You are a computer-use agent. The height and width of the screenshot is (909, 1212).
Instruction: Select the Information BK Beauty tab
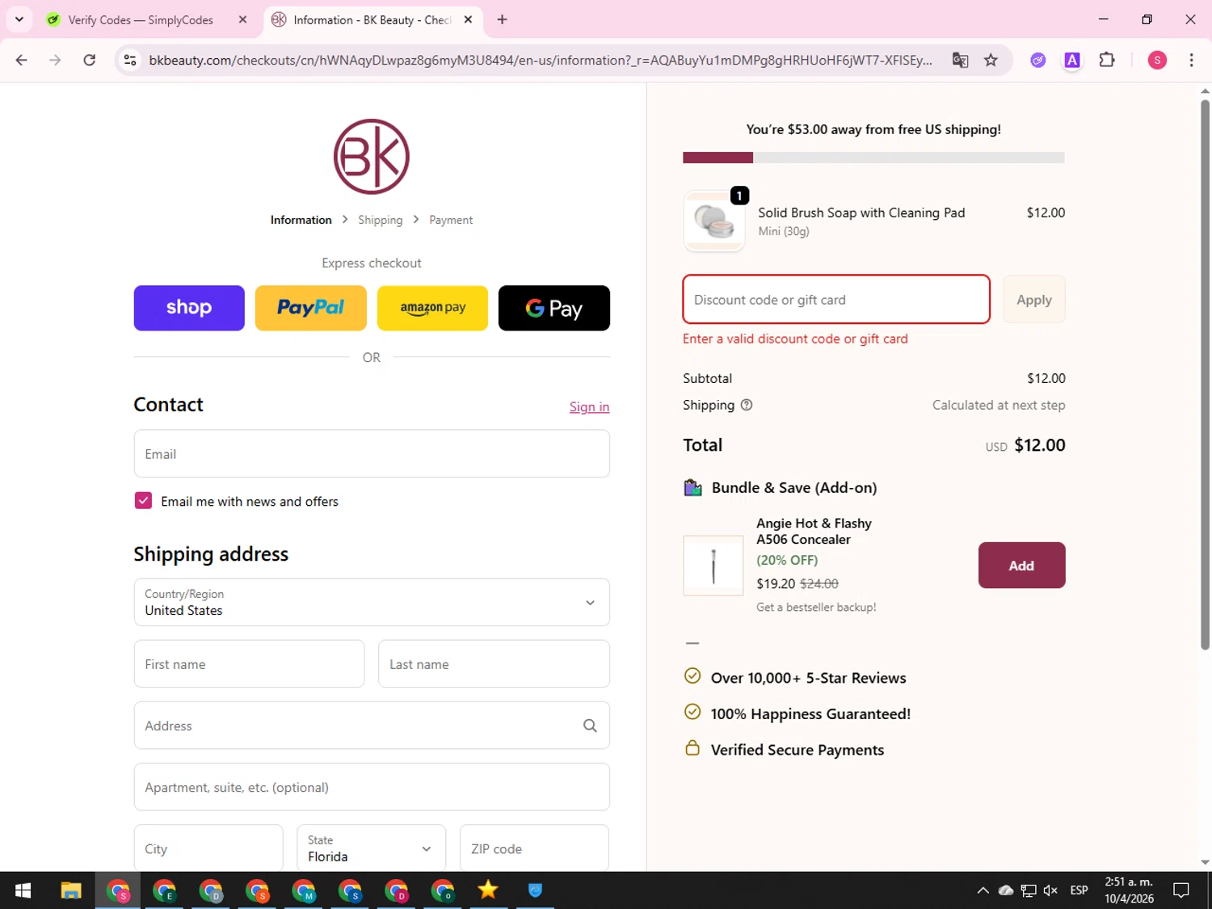click(x=372, y=19)
